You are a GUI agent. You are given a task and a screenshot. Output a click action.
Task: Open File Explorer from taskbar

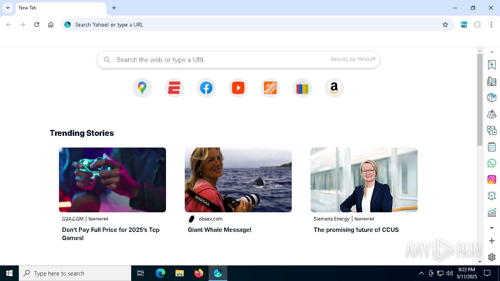[180, 273]
